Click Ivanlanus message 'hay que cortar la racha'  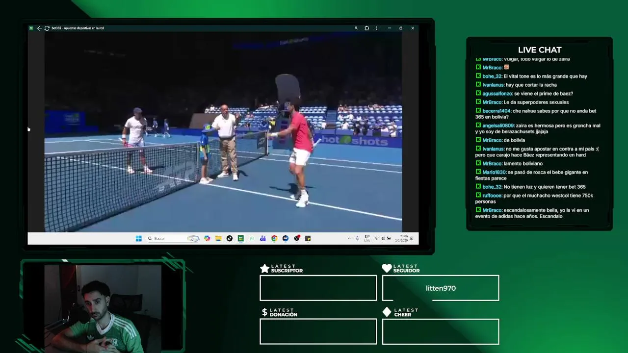531,85
